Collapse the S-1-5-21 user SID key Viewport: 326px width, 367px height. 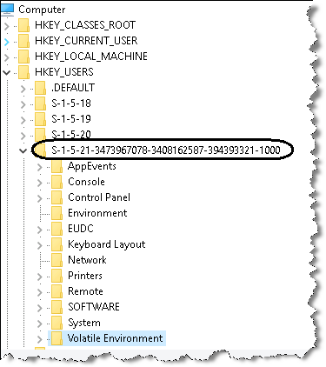(23, 151)
